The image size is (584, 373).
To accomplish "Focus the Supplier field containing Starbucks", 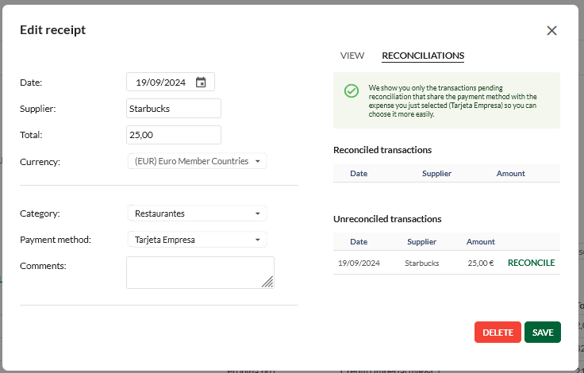I will [x=173, y=109].
